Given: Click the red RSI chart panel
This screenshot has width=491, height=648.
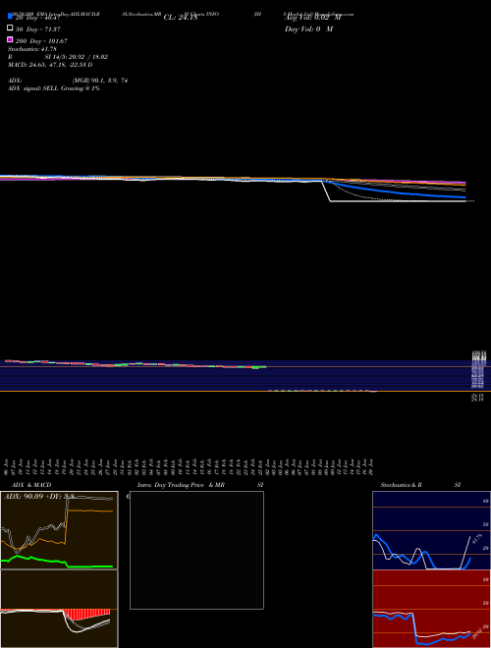Looking at the screenshot, I should (x=431, y=609).
